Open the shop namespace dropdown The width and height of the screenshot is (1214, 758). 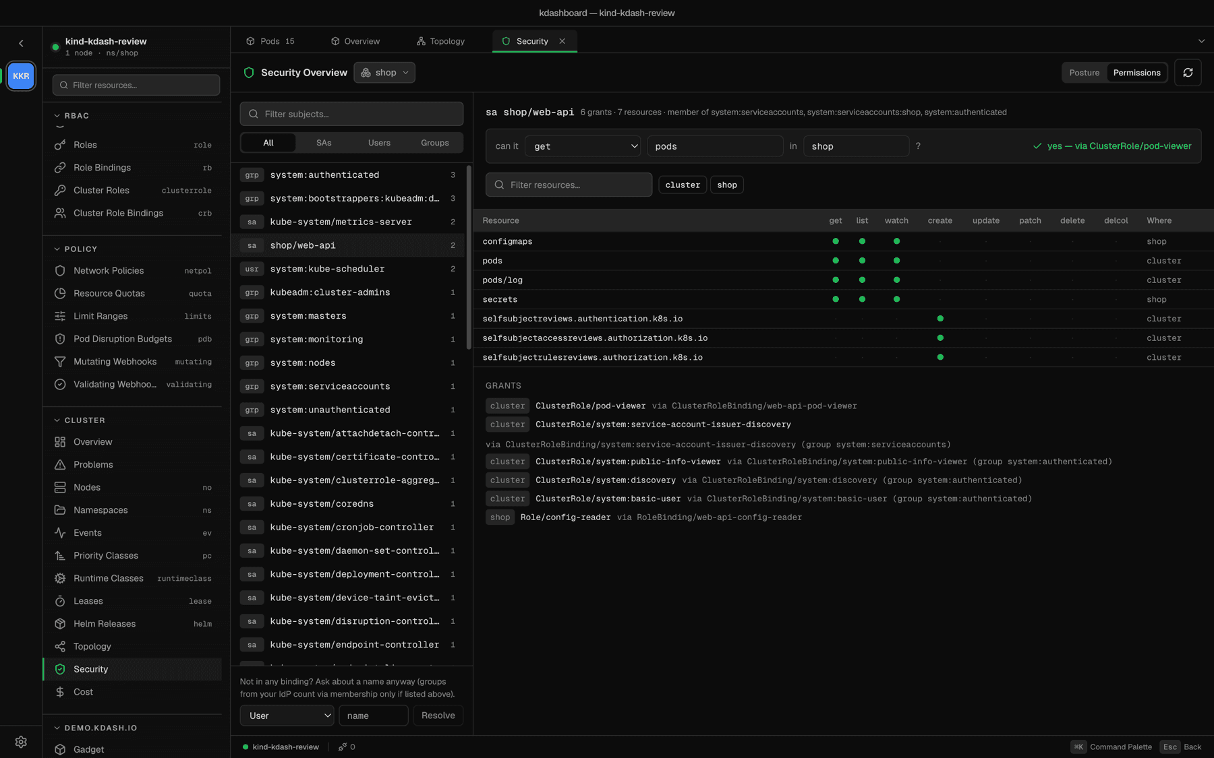(x=384, y=73)
